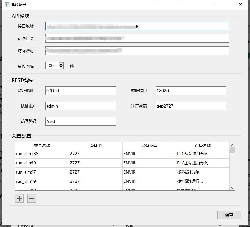Focus the 访问密钥 input field
Screen dimensions: 250x227
coord(137,51)
